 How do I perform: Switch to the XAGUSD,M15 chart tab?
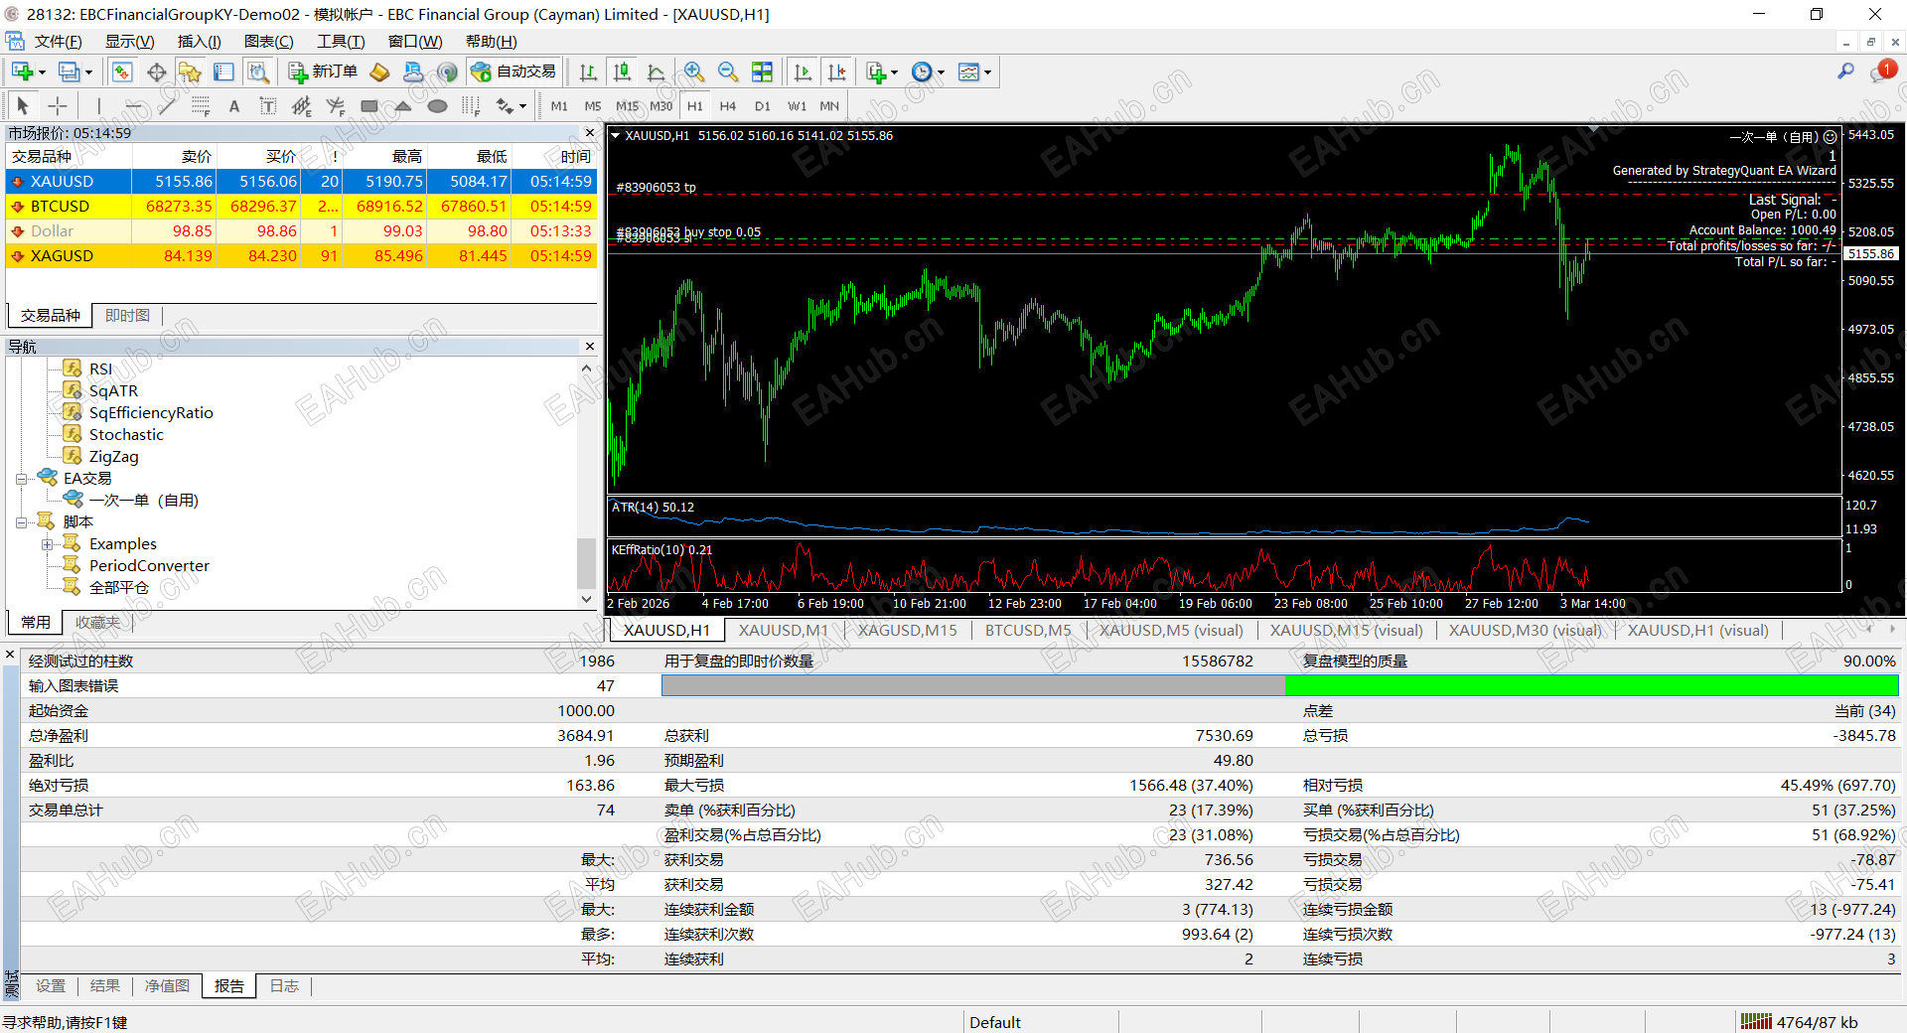click(907, 630)
